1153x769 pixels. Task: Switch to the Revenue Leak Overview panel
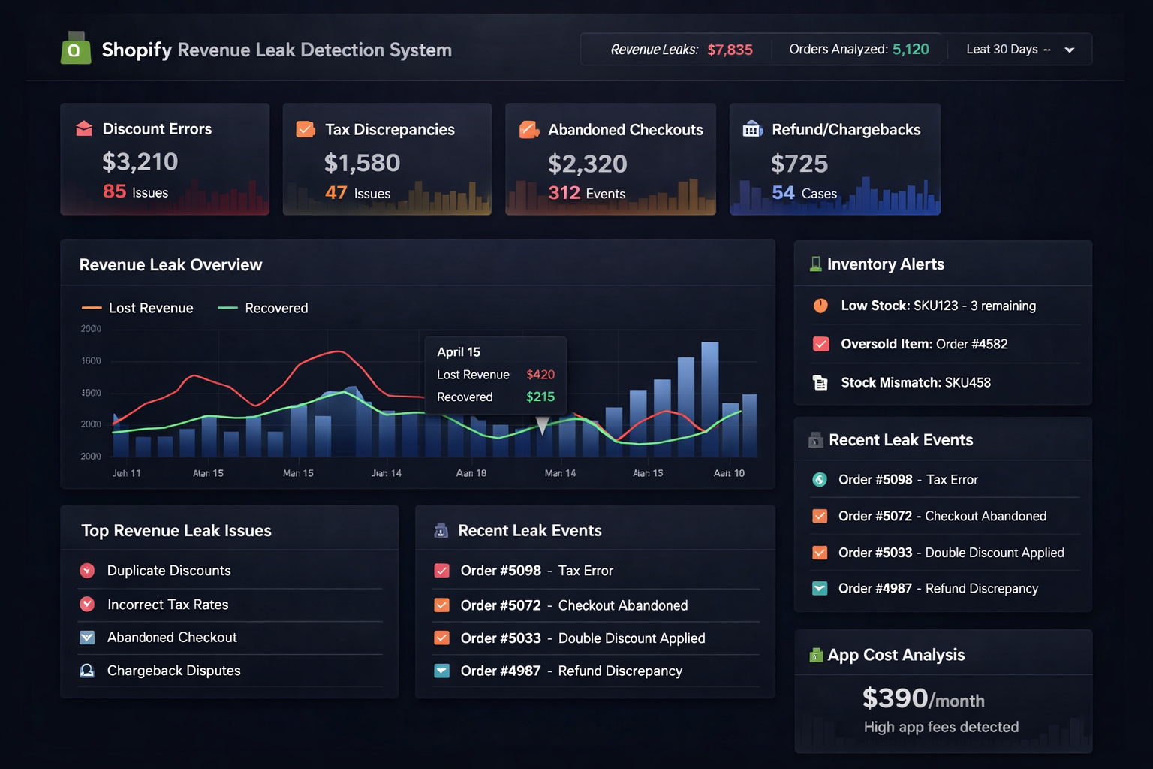coord(170,264)
